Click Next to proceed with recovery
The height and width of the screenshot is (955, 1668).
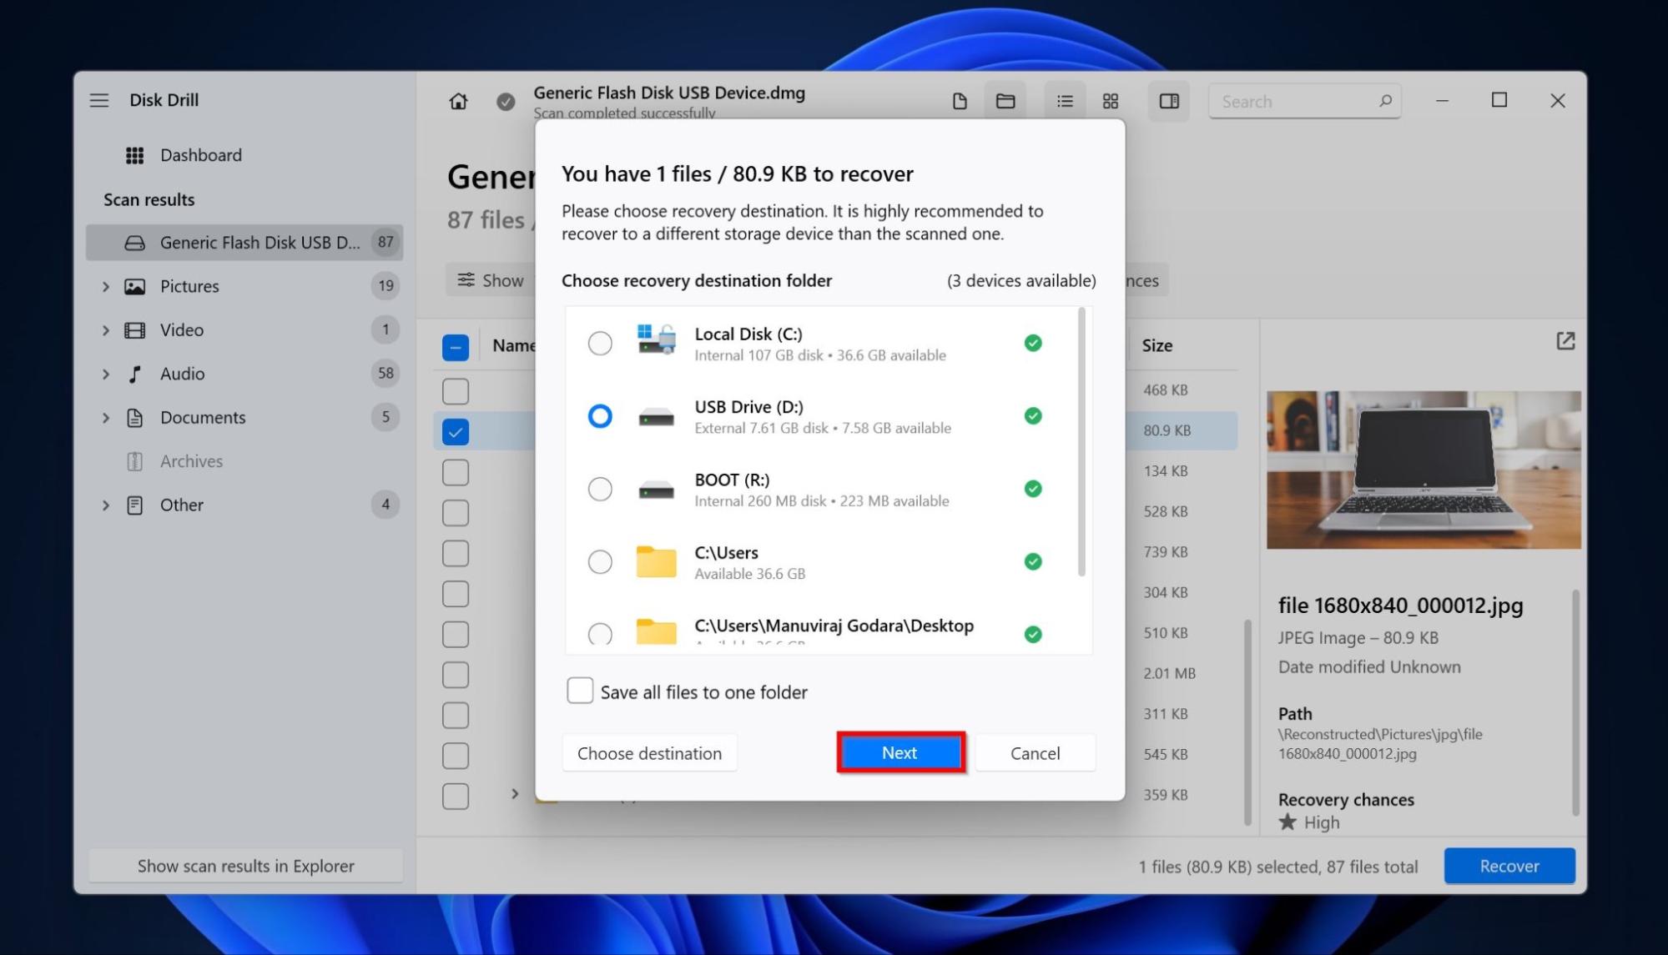(x=900, y=752)
